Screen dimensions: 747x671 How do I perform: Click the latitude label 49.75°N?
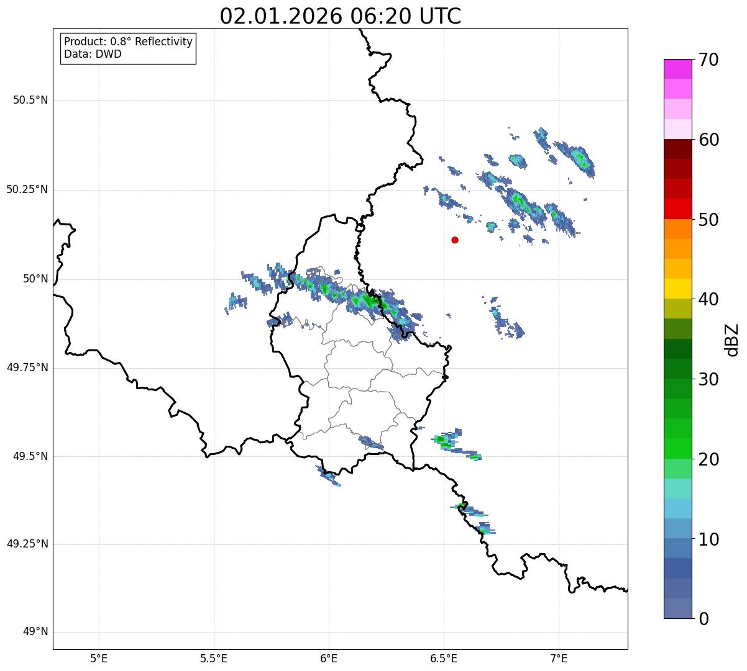coord(27,367)
